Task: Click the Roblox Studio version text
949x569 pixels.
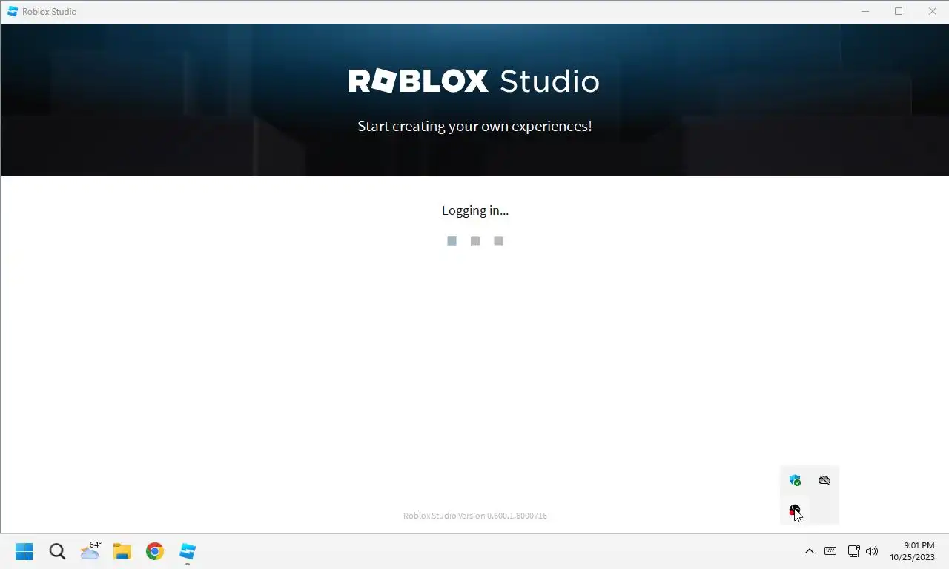Action: pos(475,516)
